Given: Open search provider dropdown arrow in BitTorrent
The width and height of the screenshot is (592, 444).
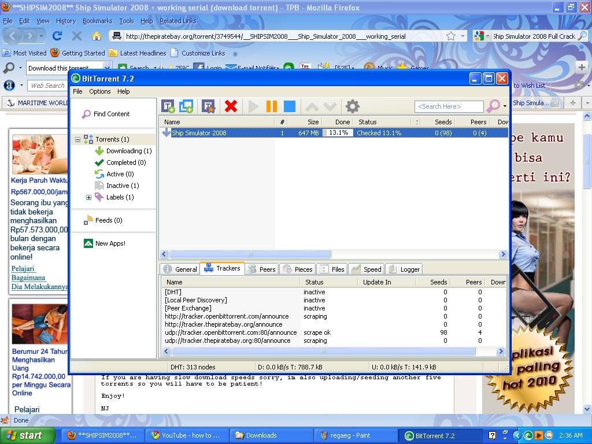Looking at the screenshot, I should (505, 106).
